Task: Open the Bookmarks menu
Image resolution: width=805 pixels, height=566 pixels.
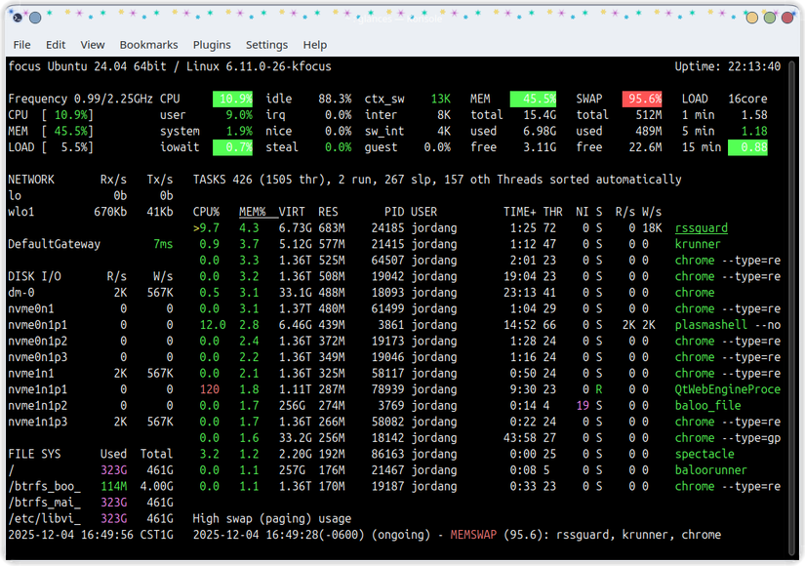Action: (x=148, y=44)
